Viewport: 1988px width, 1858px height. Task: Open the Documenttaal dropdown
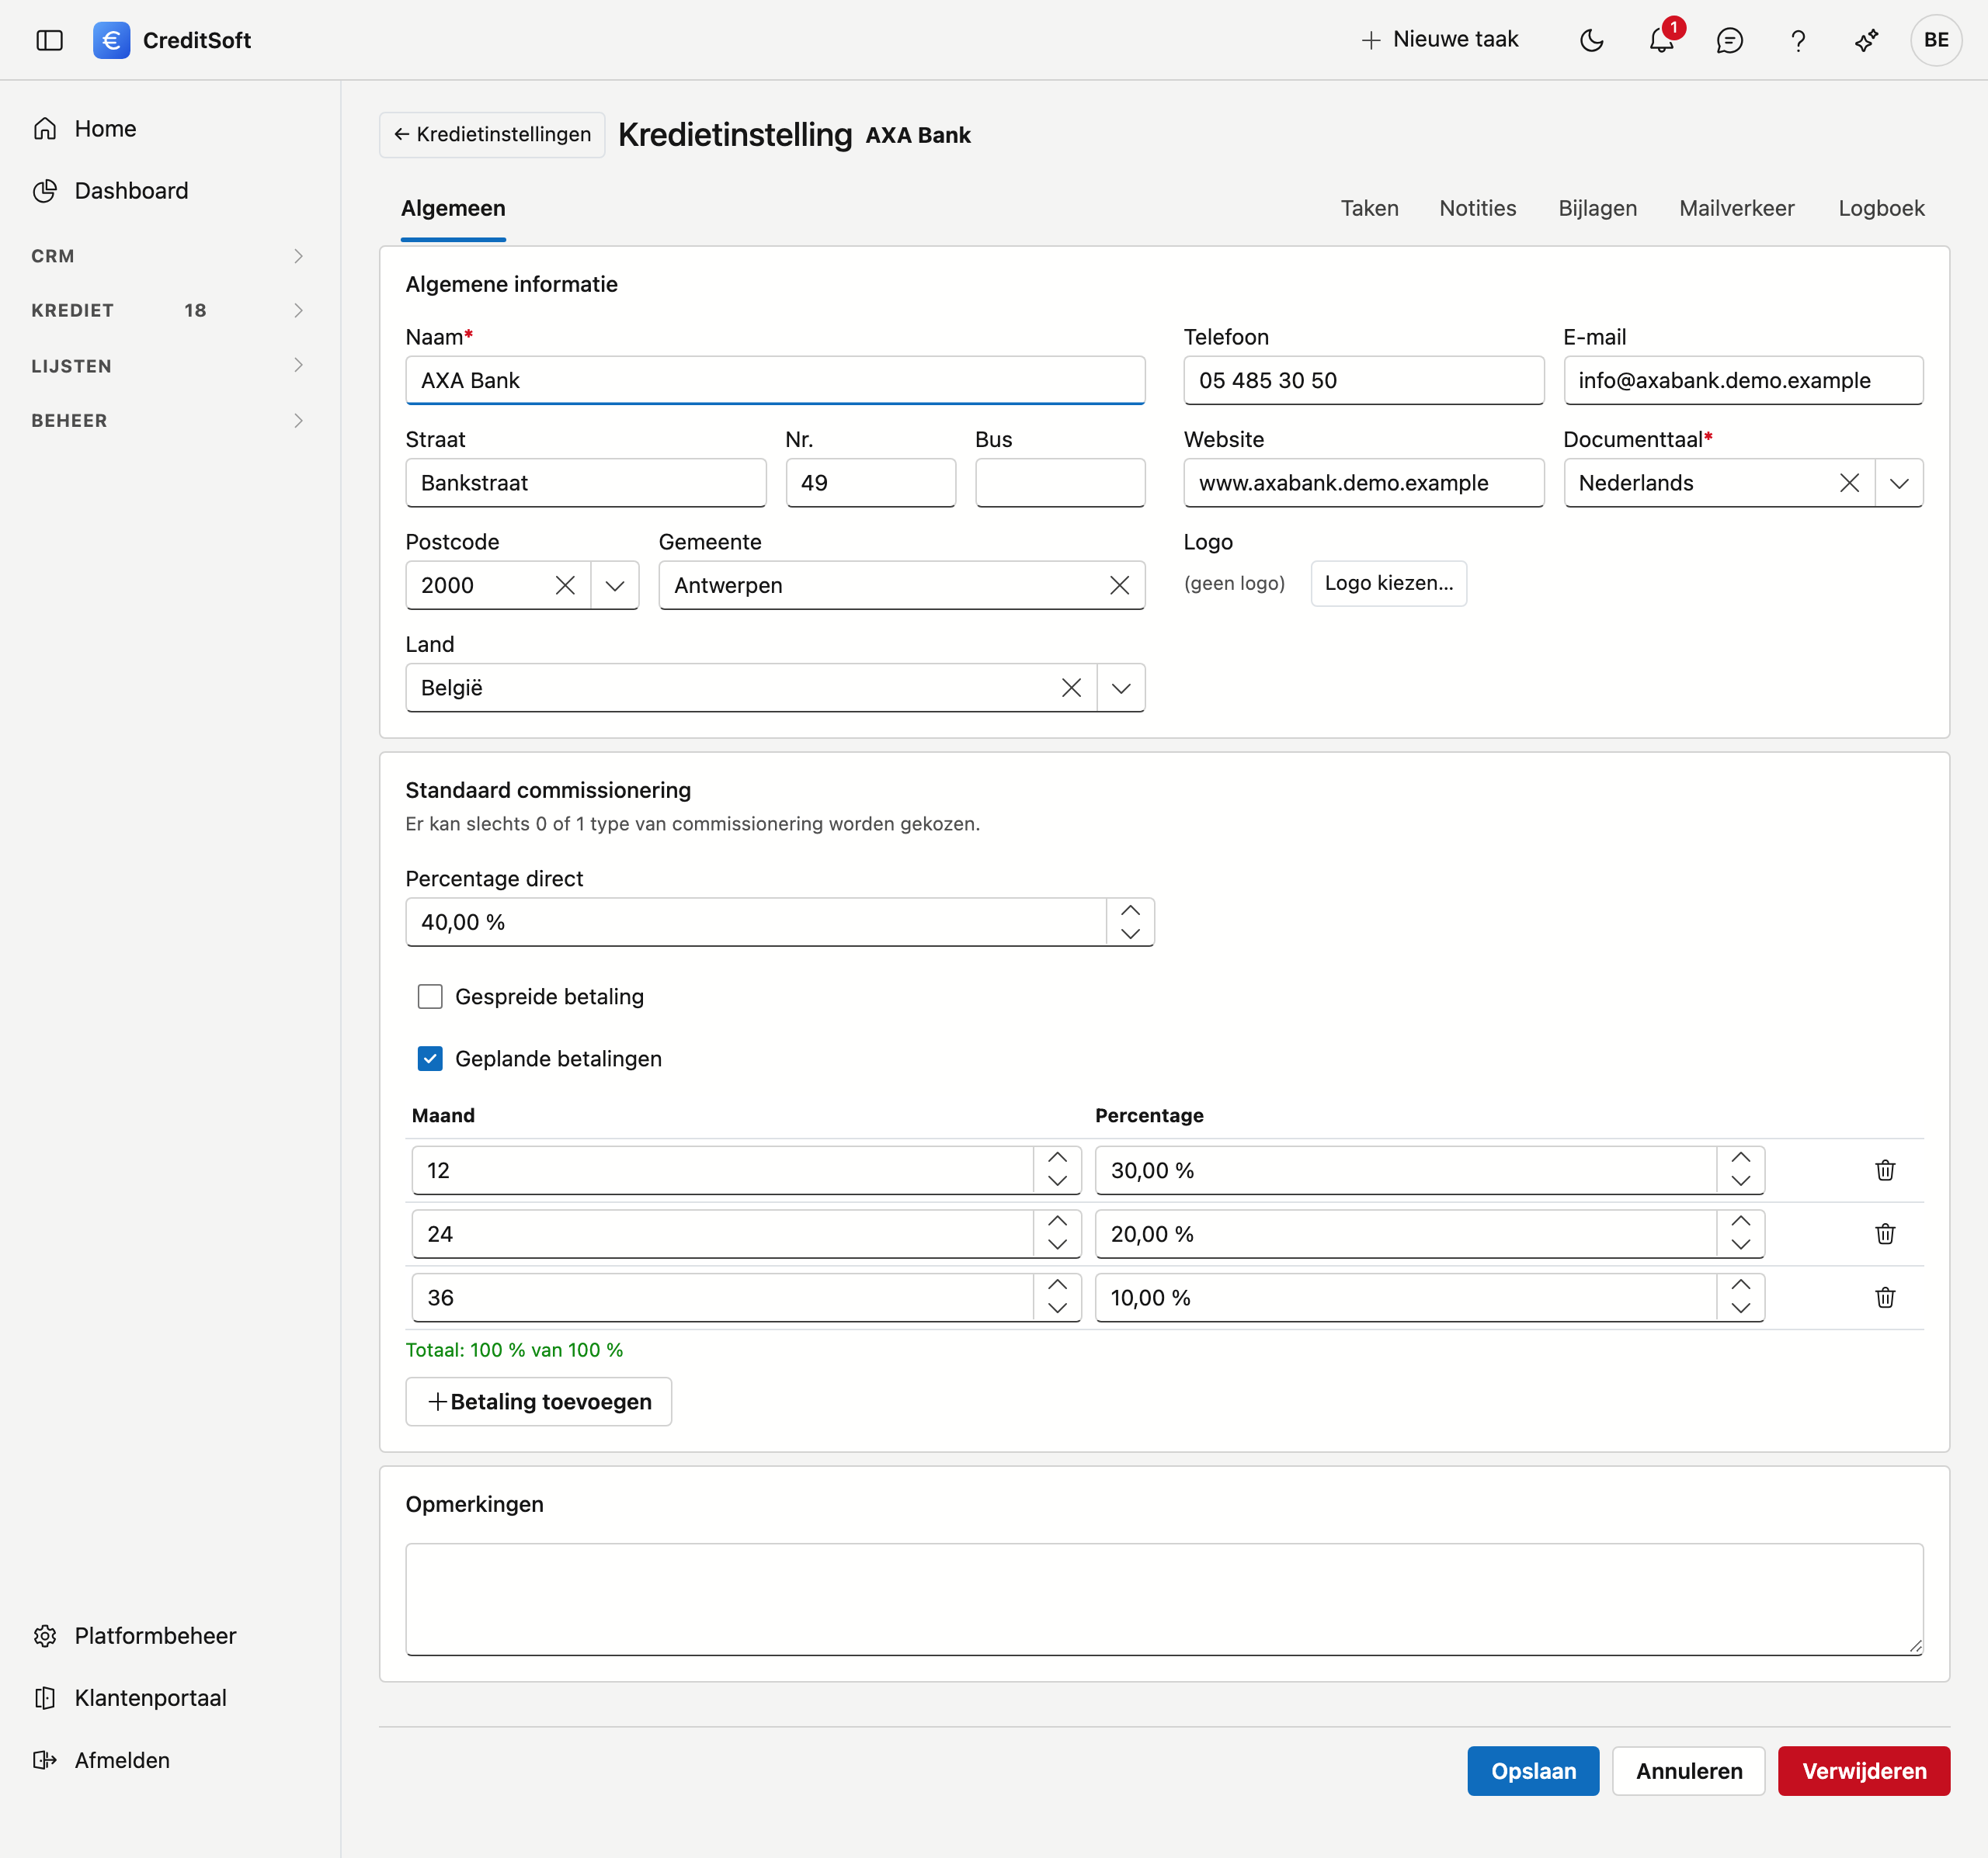[1899, 483]
